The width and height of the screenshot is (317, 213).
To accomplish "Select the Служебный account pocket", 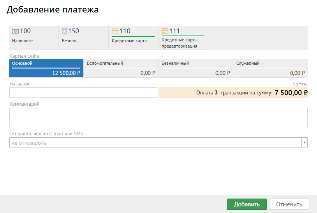I will (270, 68).
